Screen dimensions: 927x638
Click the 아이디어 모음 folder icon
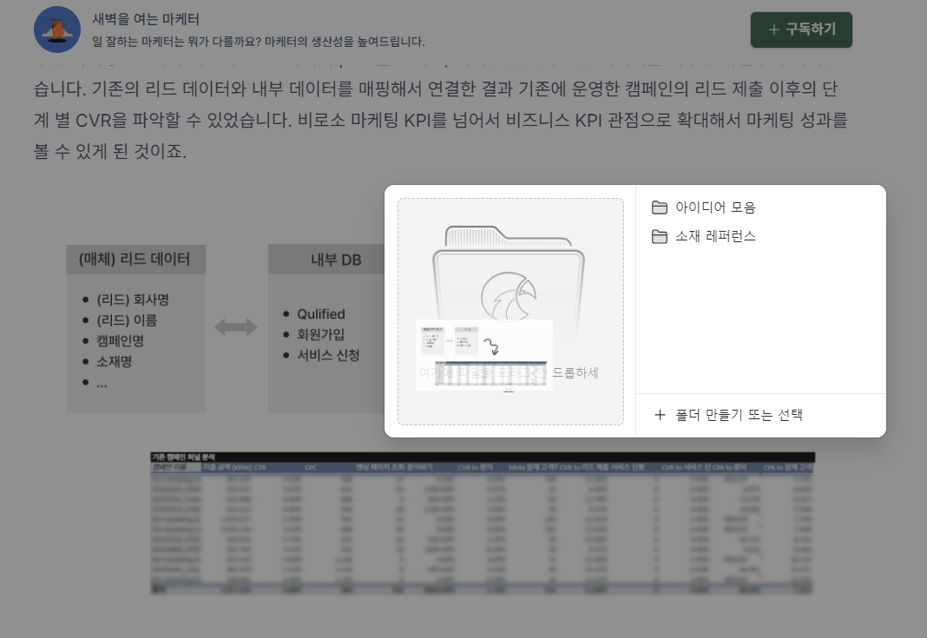[x=660, y=207]
